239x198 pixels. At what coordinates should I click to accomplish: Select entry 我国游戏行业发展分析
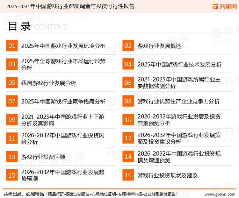point(48,83)
